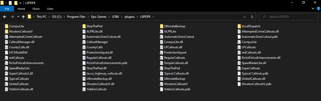The width and height of the screenshot is (321, 101).
Task: Select WoutersCalloutsV.dll file name
Action: [x=100, y=84]
